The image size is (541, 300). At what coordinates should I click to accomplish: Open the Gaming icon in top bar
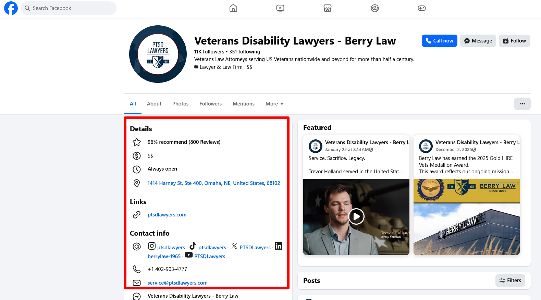tap(422, 8)
